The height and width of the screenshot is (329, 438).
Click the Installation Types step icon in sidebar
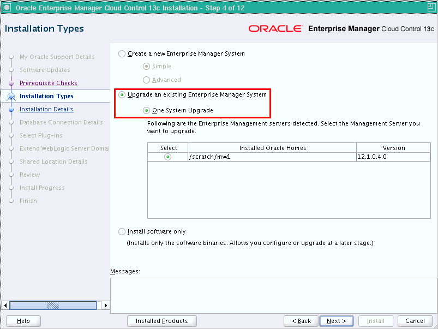tap(12, 96)
